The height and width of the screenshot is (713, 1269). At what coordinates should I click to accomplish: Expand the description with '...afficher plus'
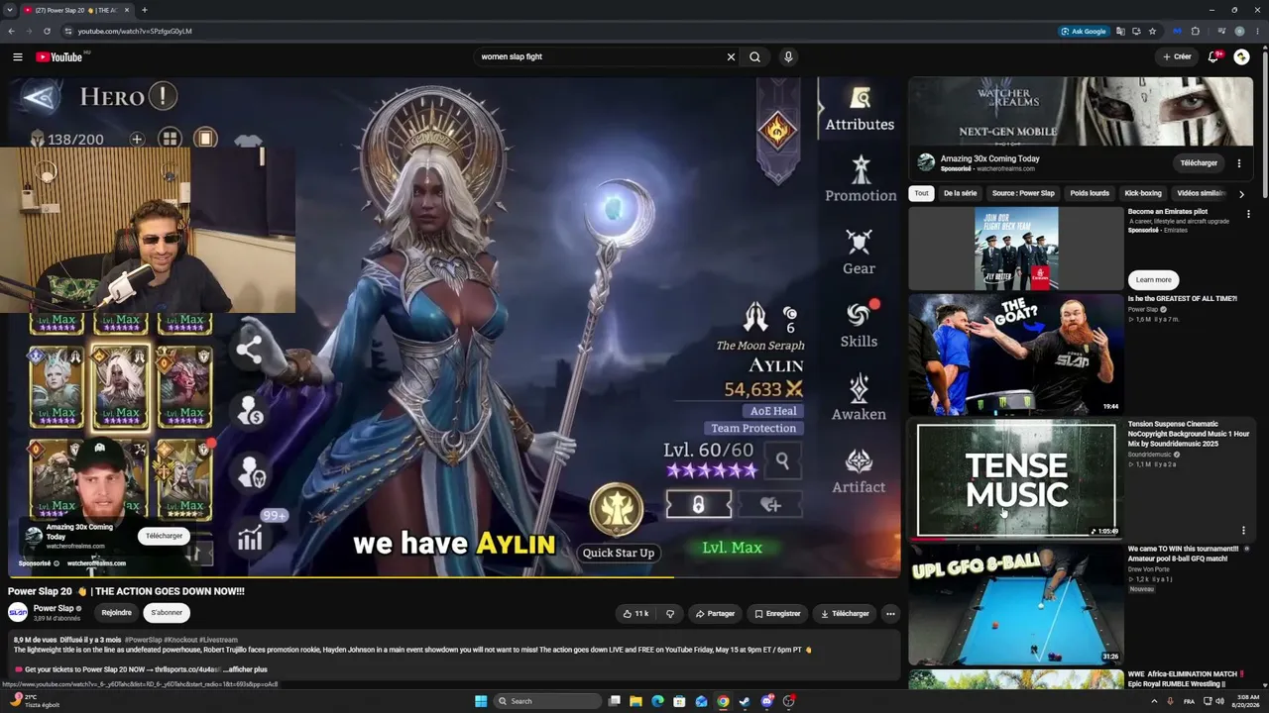(x=246, y=669)
